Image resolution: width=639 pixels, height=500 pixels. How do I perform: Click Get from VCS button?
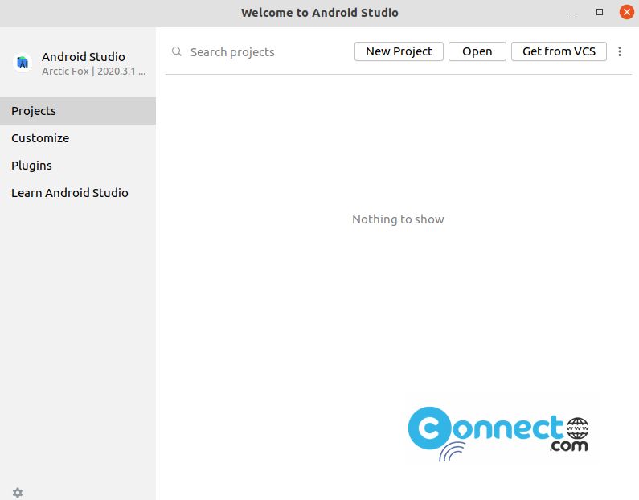559,51
